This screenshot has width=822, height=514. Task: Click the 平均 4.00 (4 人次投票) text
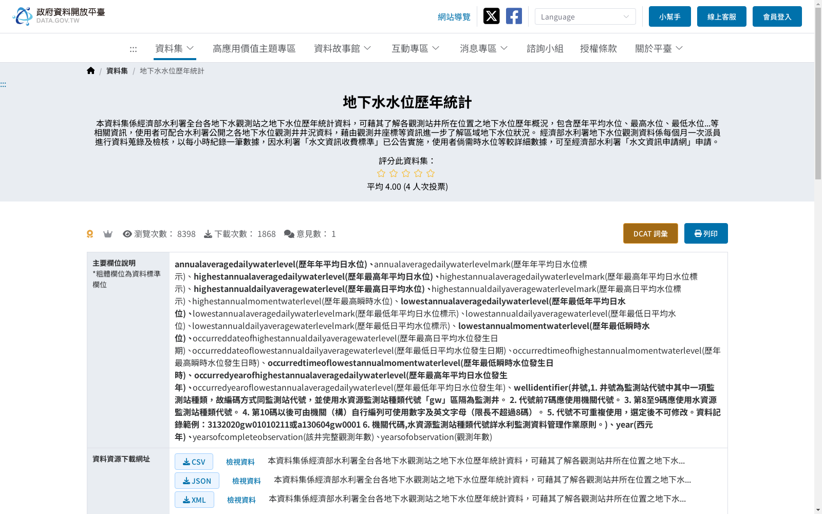pyautogui.click(x=407, y=187)
